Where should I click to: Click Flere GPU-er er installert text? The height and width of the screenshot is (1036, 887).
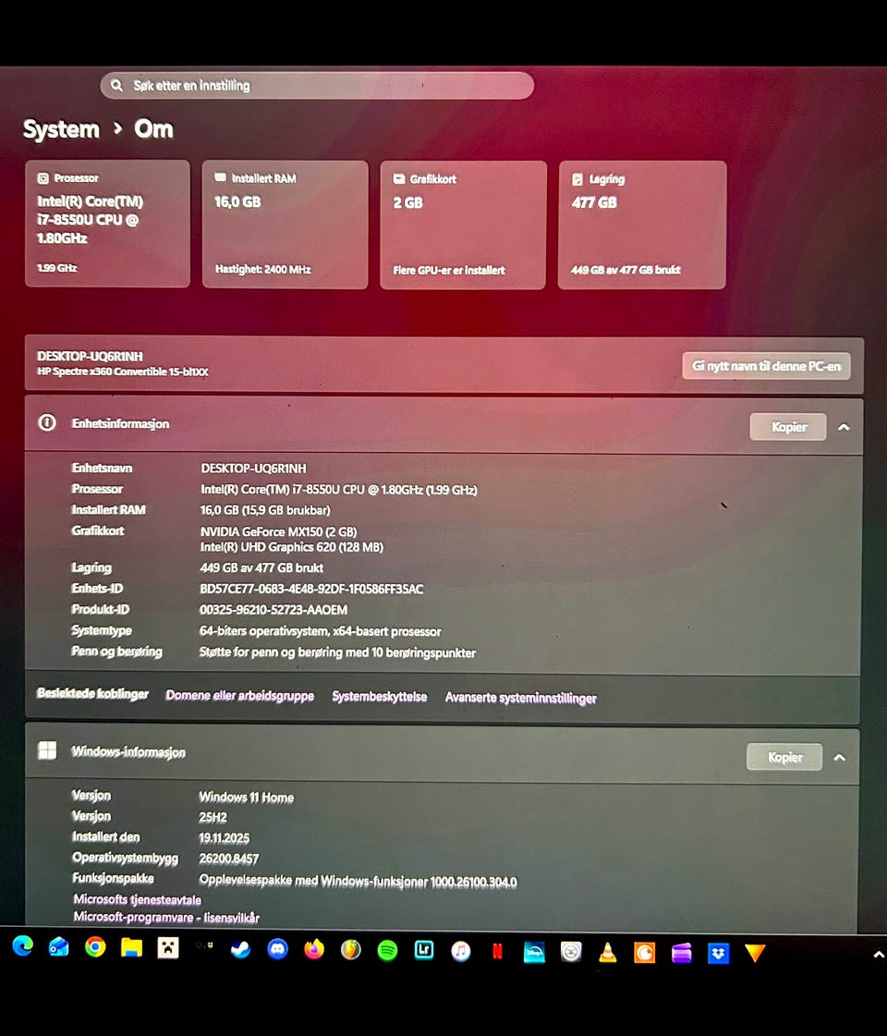pos(449,270)
